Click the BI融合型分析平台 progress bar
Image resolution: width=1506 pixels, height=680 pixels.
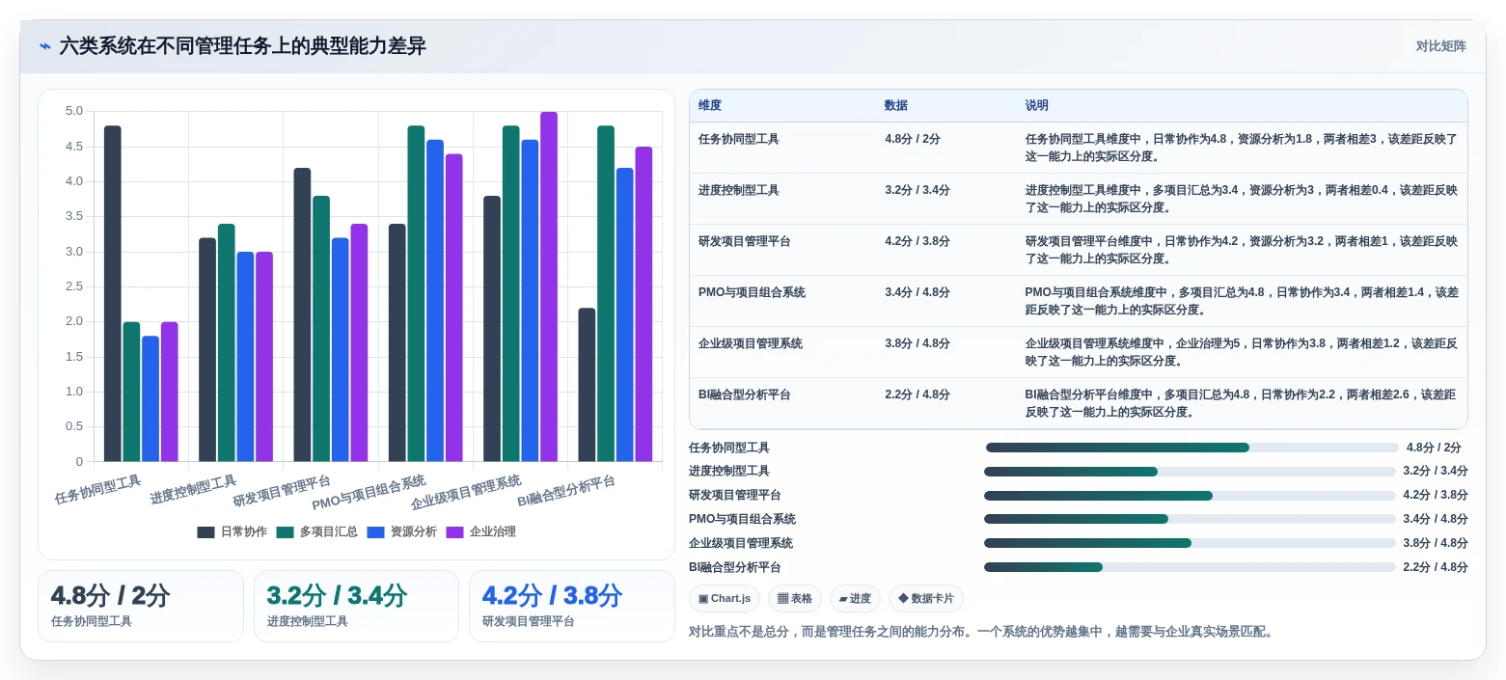tap(1190, 567)
